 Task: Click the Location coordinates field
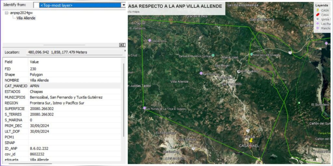[74, 52]
